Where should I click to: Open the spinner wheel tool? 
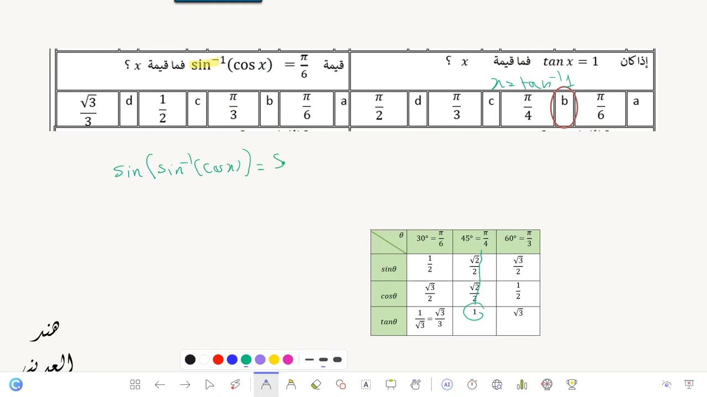tap(547, 385)
